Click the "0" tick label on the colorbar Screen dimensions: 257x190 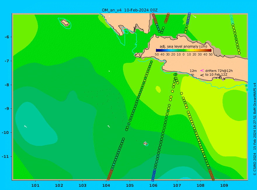(183, 54)
